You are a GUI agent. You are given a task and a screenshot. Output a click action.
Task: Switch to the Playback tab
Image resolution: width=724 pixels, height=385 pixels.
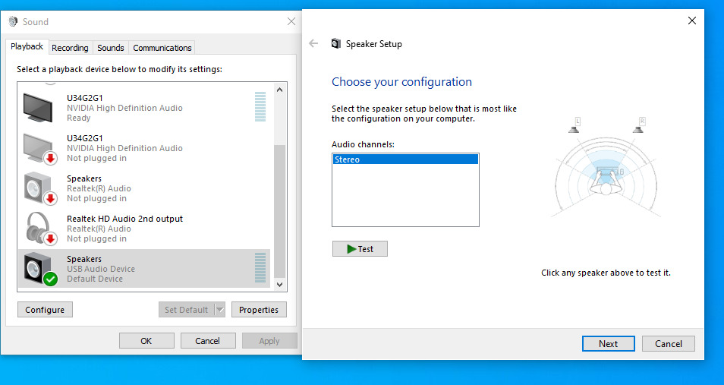27,46
